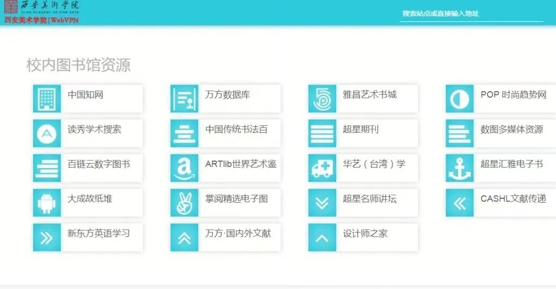Open 掌阅精选电子图
Viewport: 556px width, 289px height.
tap(236, 198)
